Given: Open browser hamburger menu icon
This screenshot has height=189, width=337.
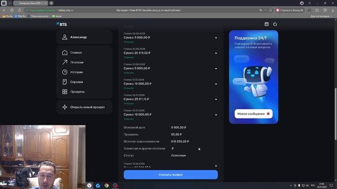Looking at the screenshot, I should point(310,3).
